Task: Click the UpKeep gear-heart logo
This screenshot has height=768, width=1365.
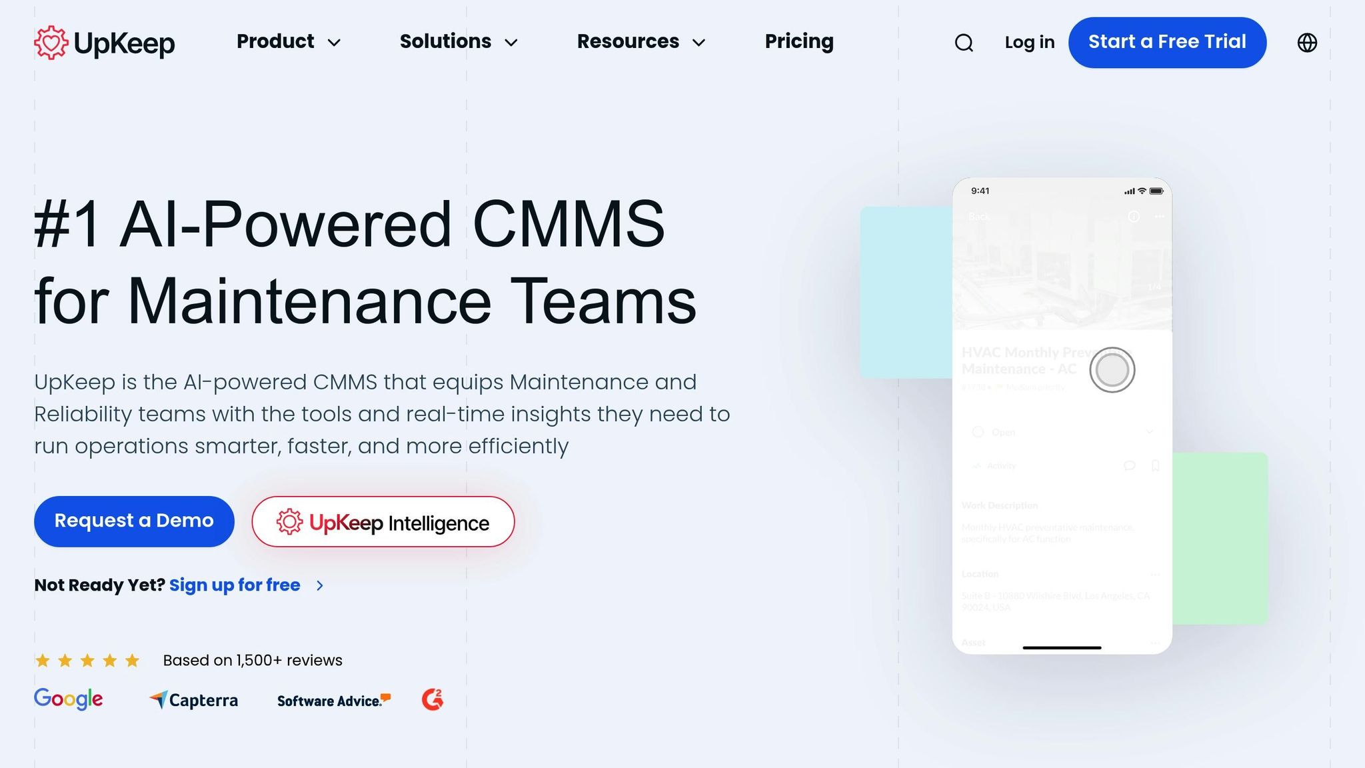Action: 51,43
